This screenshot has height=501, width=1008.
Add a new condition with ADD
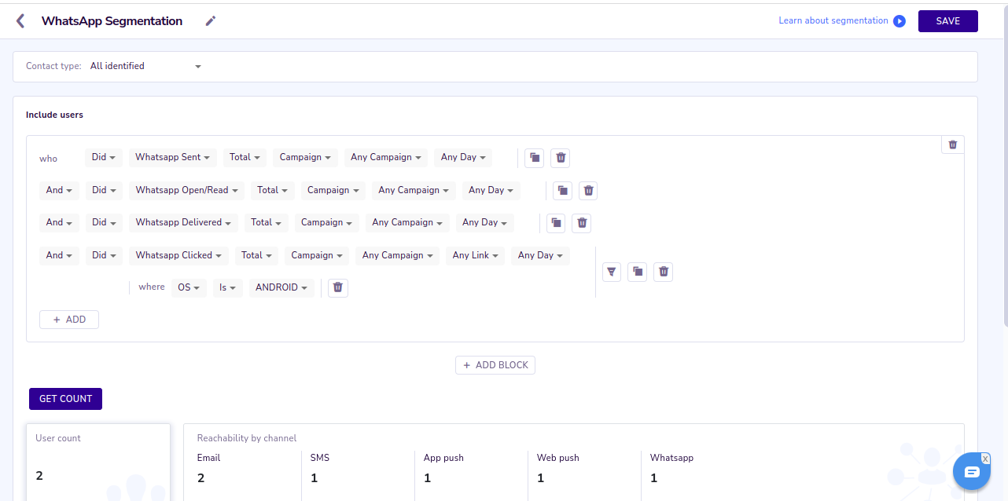tap(69, 320)
